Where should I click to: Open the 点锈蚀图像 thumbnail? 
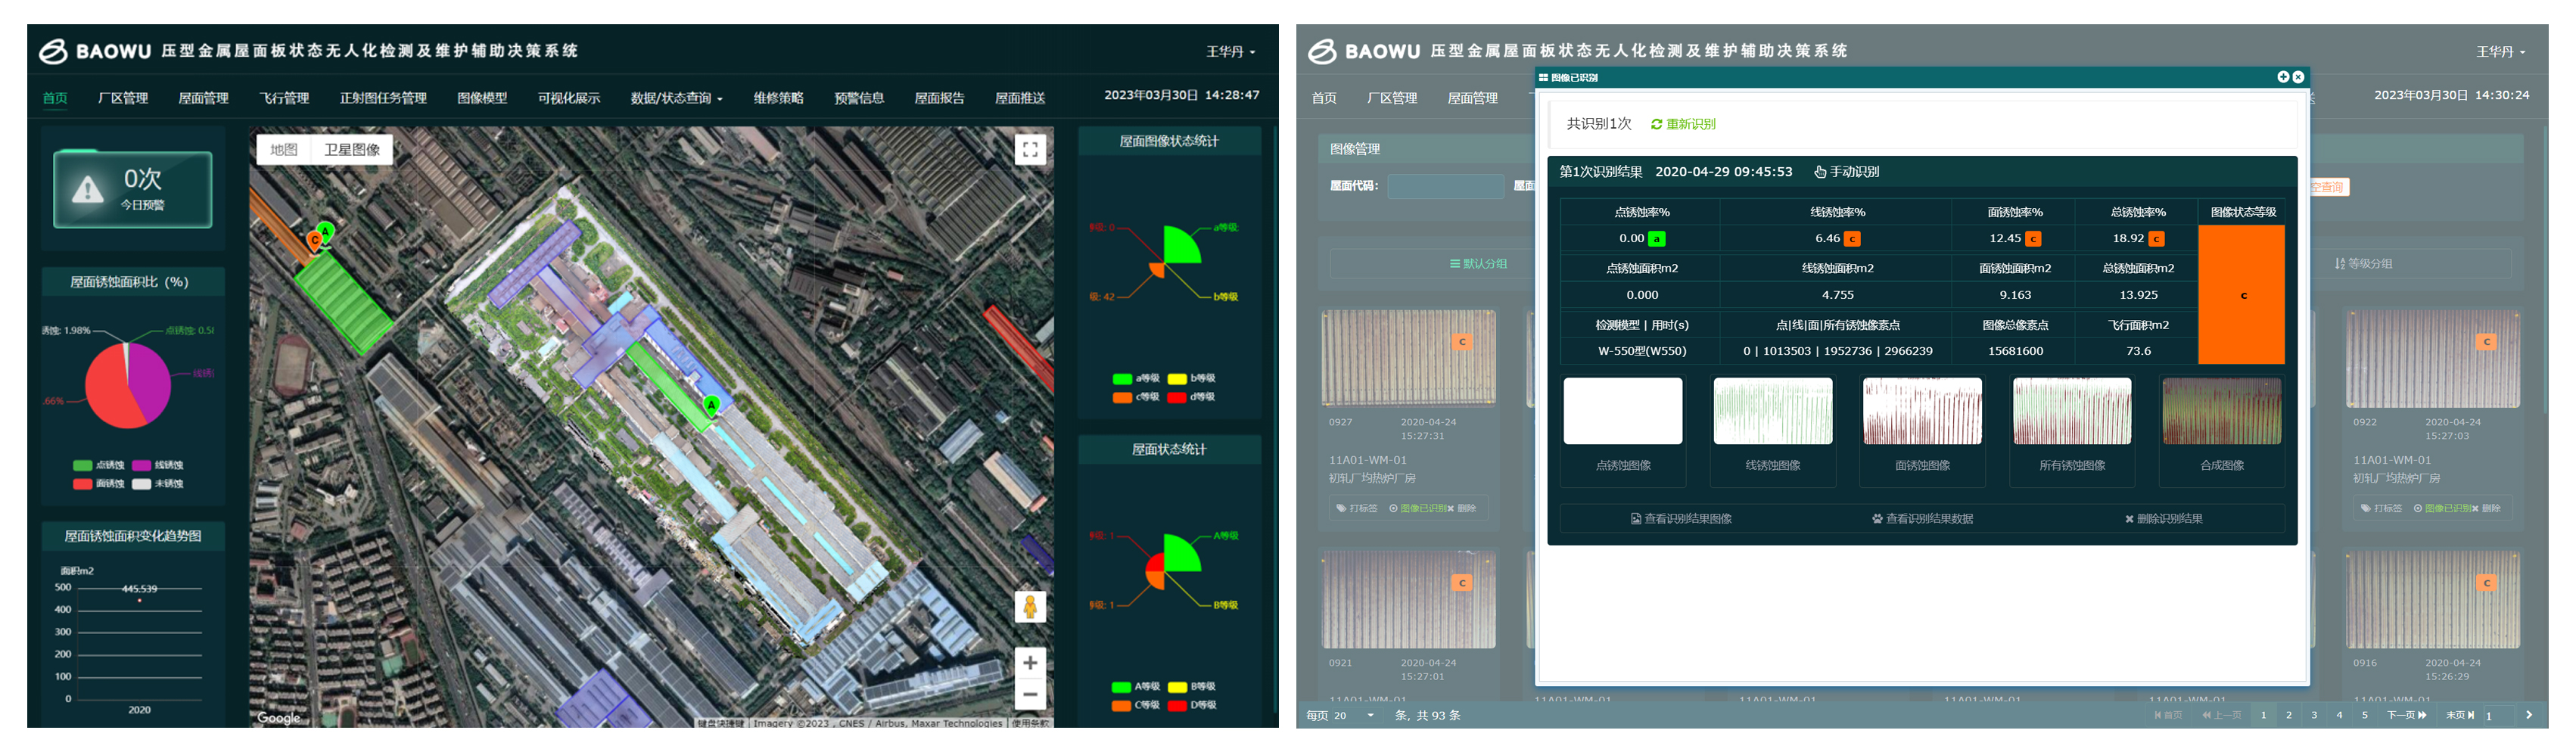pyautogui.click(x=1623, y=411)
